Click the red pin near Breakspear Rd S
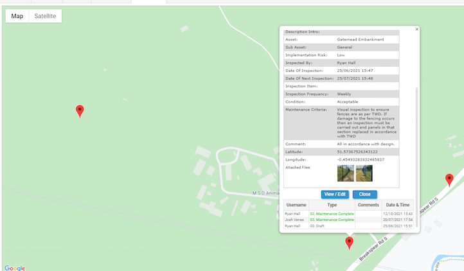This screenshot has height=271, width=464. coord(349,242)
